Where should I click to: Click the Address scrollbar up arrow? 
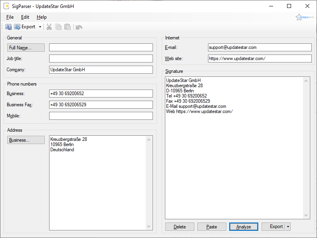point(149,140)
